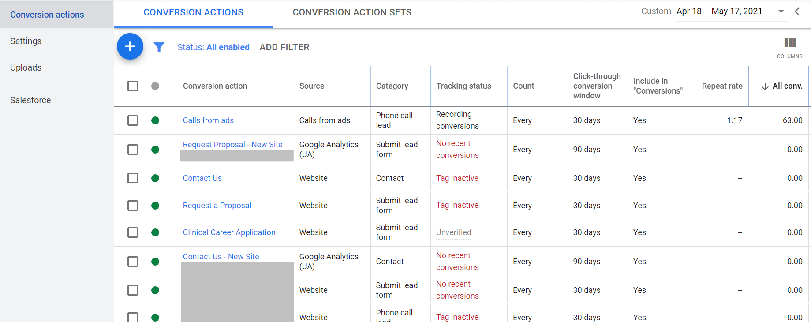Click status dot for Clinical Career Application
Screen dimensions: 811x322
(x=155, y=232)
